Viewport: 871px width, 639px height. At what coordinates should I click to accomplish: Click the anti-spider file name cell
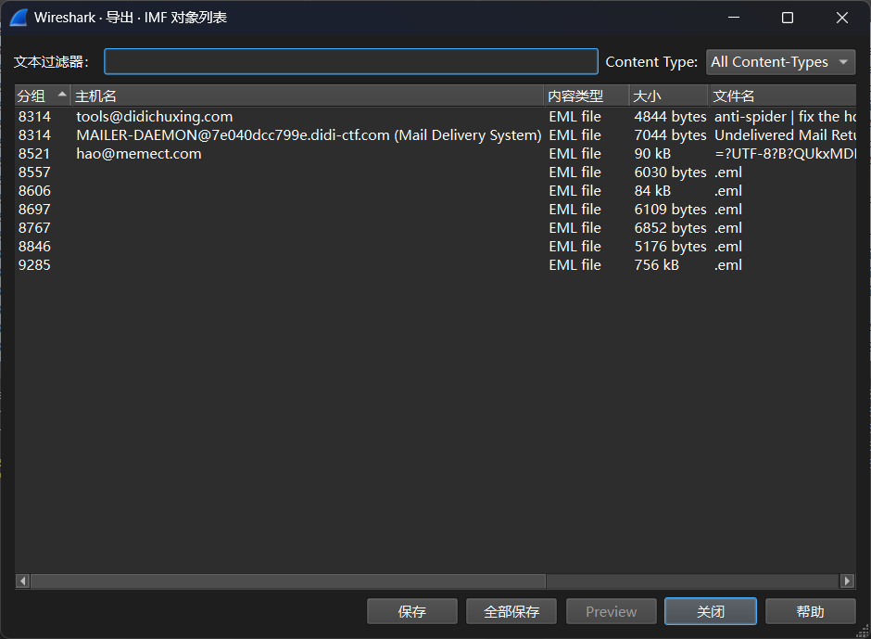click(785, 117)
